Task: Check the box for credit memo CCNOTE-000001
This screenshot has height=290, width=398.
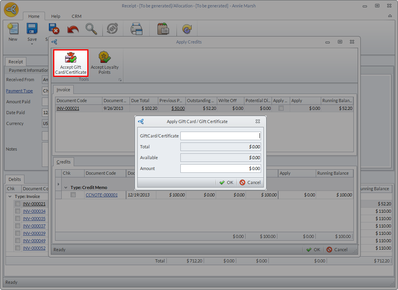Action: (73, 195)
